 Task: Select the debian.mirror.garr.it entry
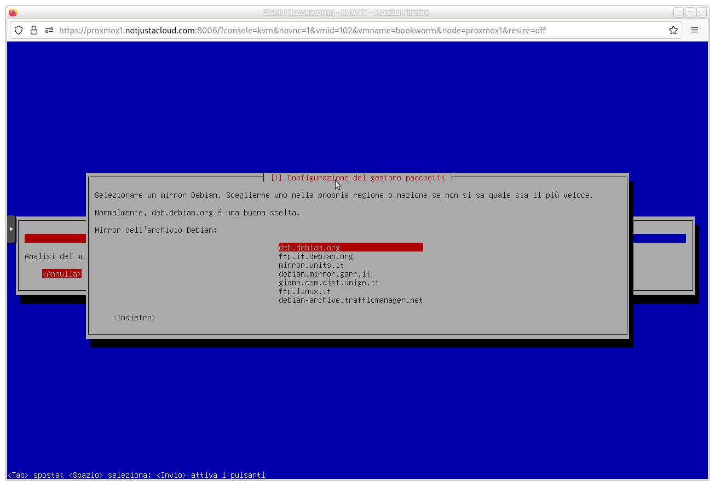(x=324, y=274)
